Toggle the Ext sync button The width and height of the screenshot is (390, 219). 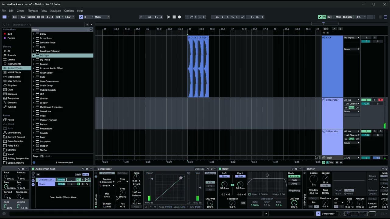tap(15, 17)
